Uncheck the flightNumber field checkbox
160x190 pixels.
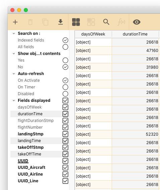pyautogui.click(x=65, y=127)
